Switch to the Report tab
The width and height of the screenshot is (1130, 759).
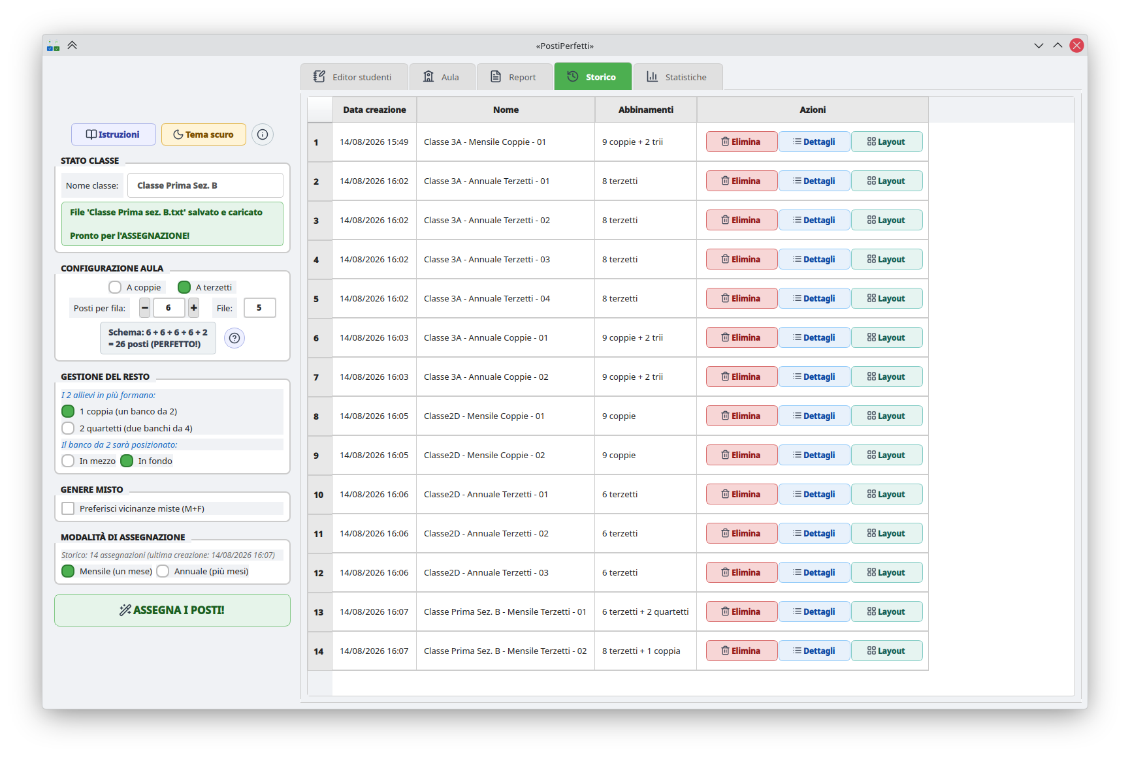click(515, 76)
